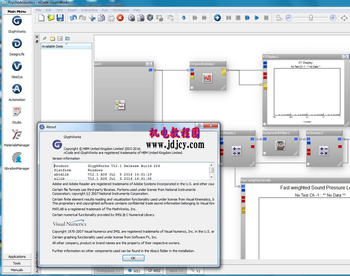
Task: Click the scissors cut icon
Action: 92,18
